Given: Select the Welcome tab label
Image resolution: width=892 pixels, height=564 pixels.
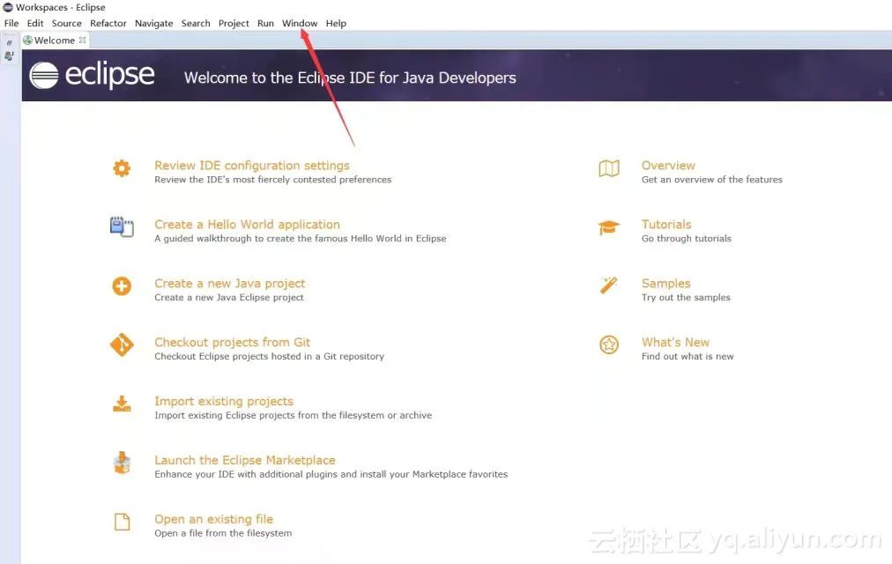Looking at the screenshot, I should pyautogui.click(x=55, y=41).
